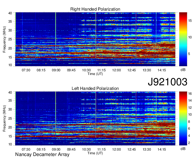Viewport: 195px width, 158px height.
Task: Click 11:15 tick on left-handed plot
Action: (x=102, y=149)
